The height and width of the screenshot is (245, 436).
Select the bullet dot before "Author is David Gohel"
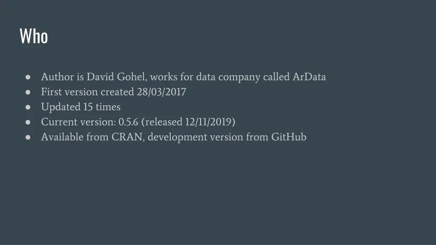pos(28,77)
